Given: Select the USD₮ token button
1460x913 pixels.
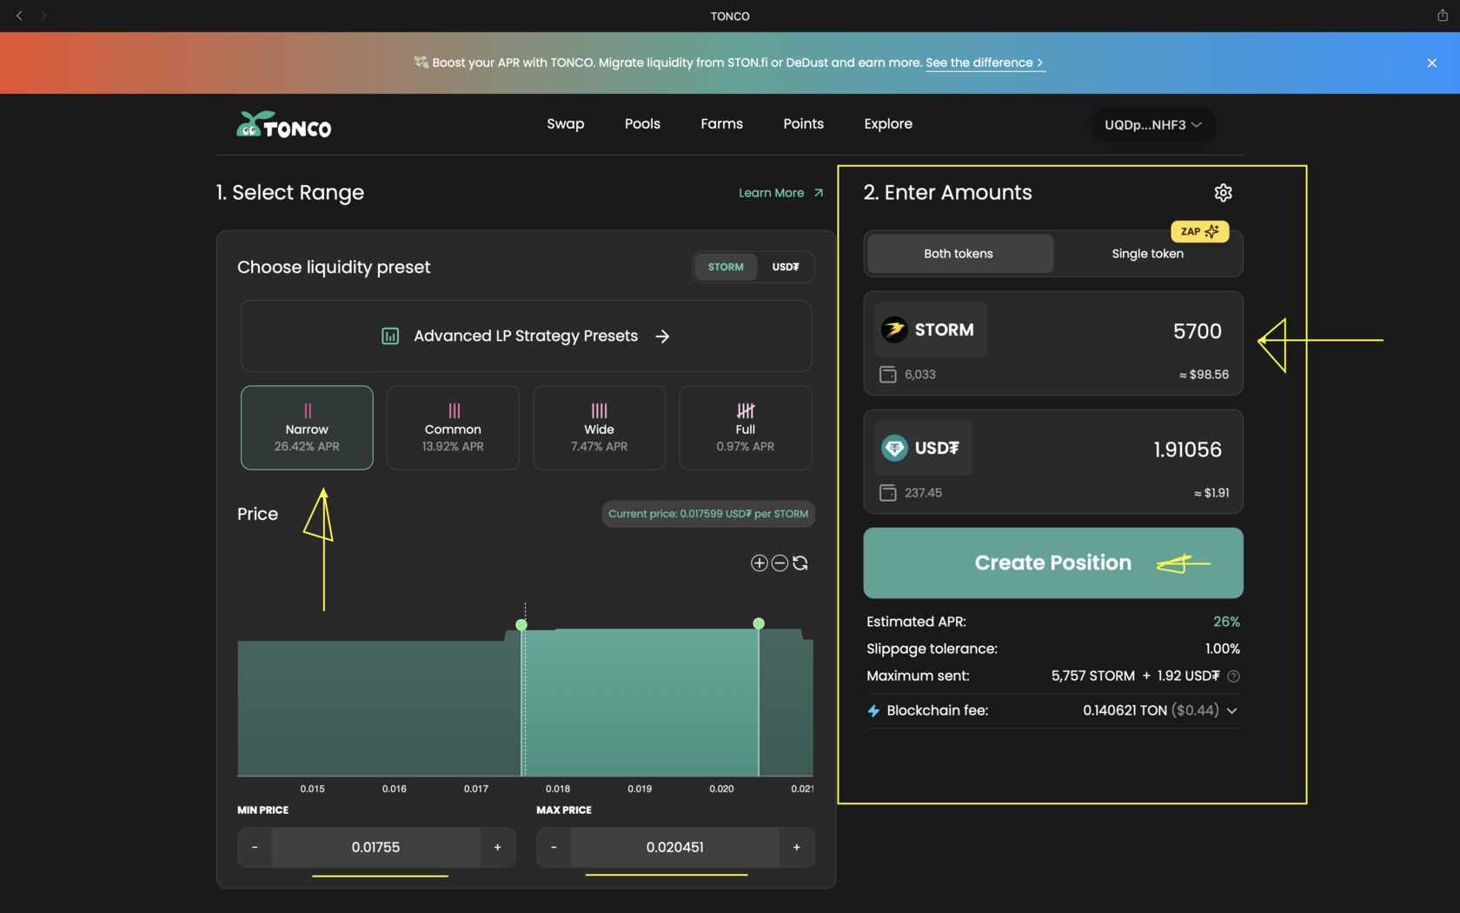Looking at the screenshot, I should [x=923, y=448].
